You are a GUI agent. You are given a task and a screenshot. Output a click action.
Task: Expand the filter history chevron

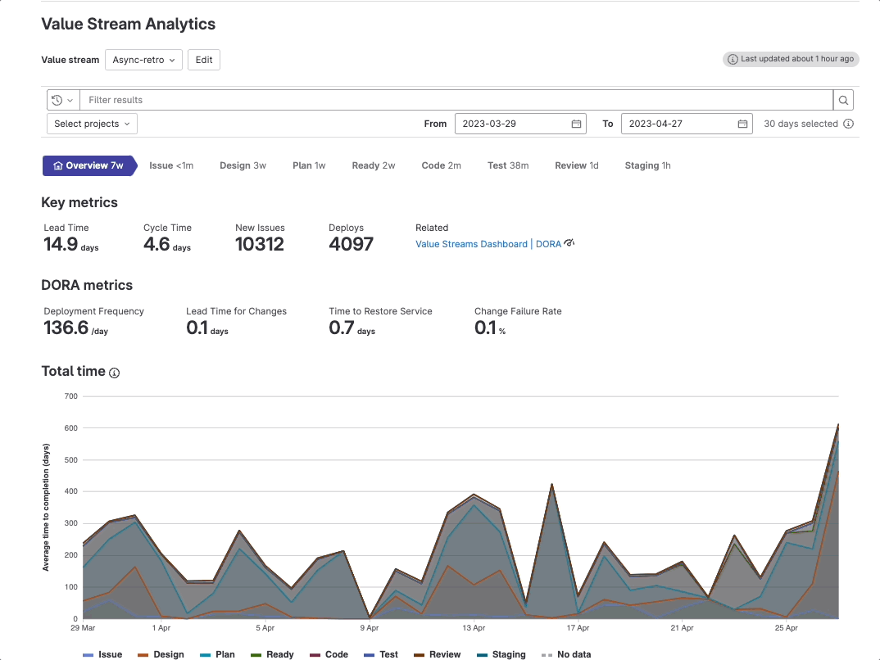pyautogui.click(x=69, y=99)
